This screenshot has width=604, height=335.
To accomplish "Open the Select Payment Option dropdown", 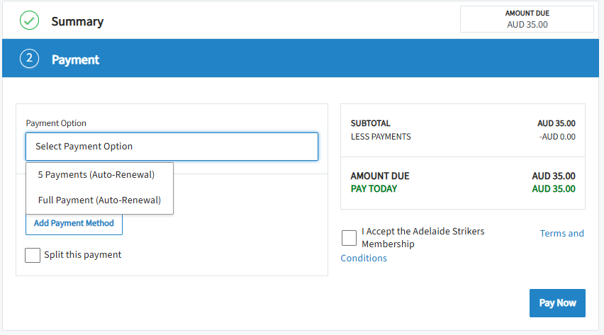I will [x=172, y=147].
